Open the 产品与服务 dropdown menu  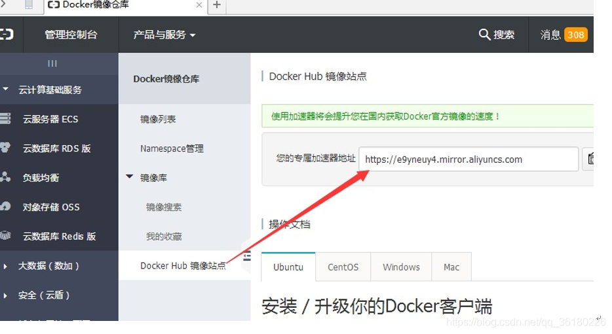click(164, 35)
